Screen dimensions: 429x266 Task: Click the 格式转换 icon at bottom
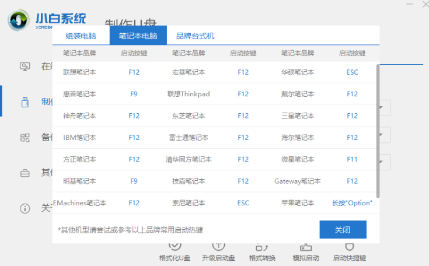(262, 247)
